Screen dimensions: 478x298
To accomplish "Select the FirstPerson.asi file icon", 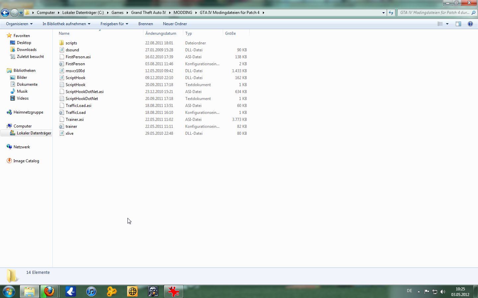I will point(61,57).
